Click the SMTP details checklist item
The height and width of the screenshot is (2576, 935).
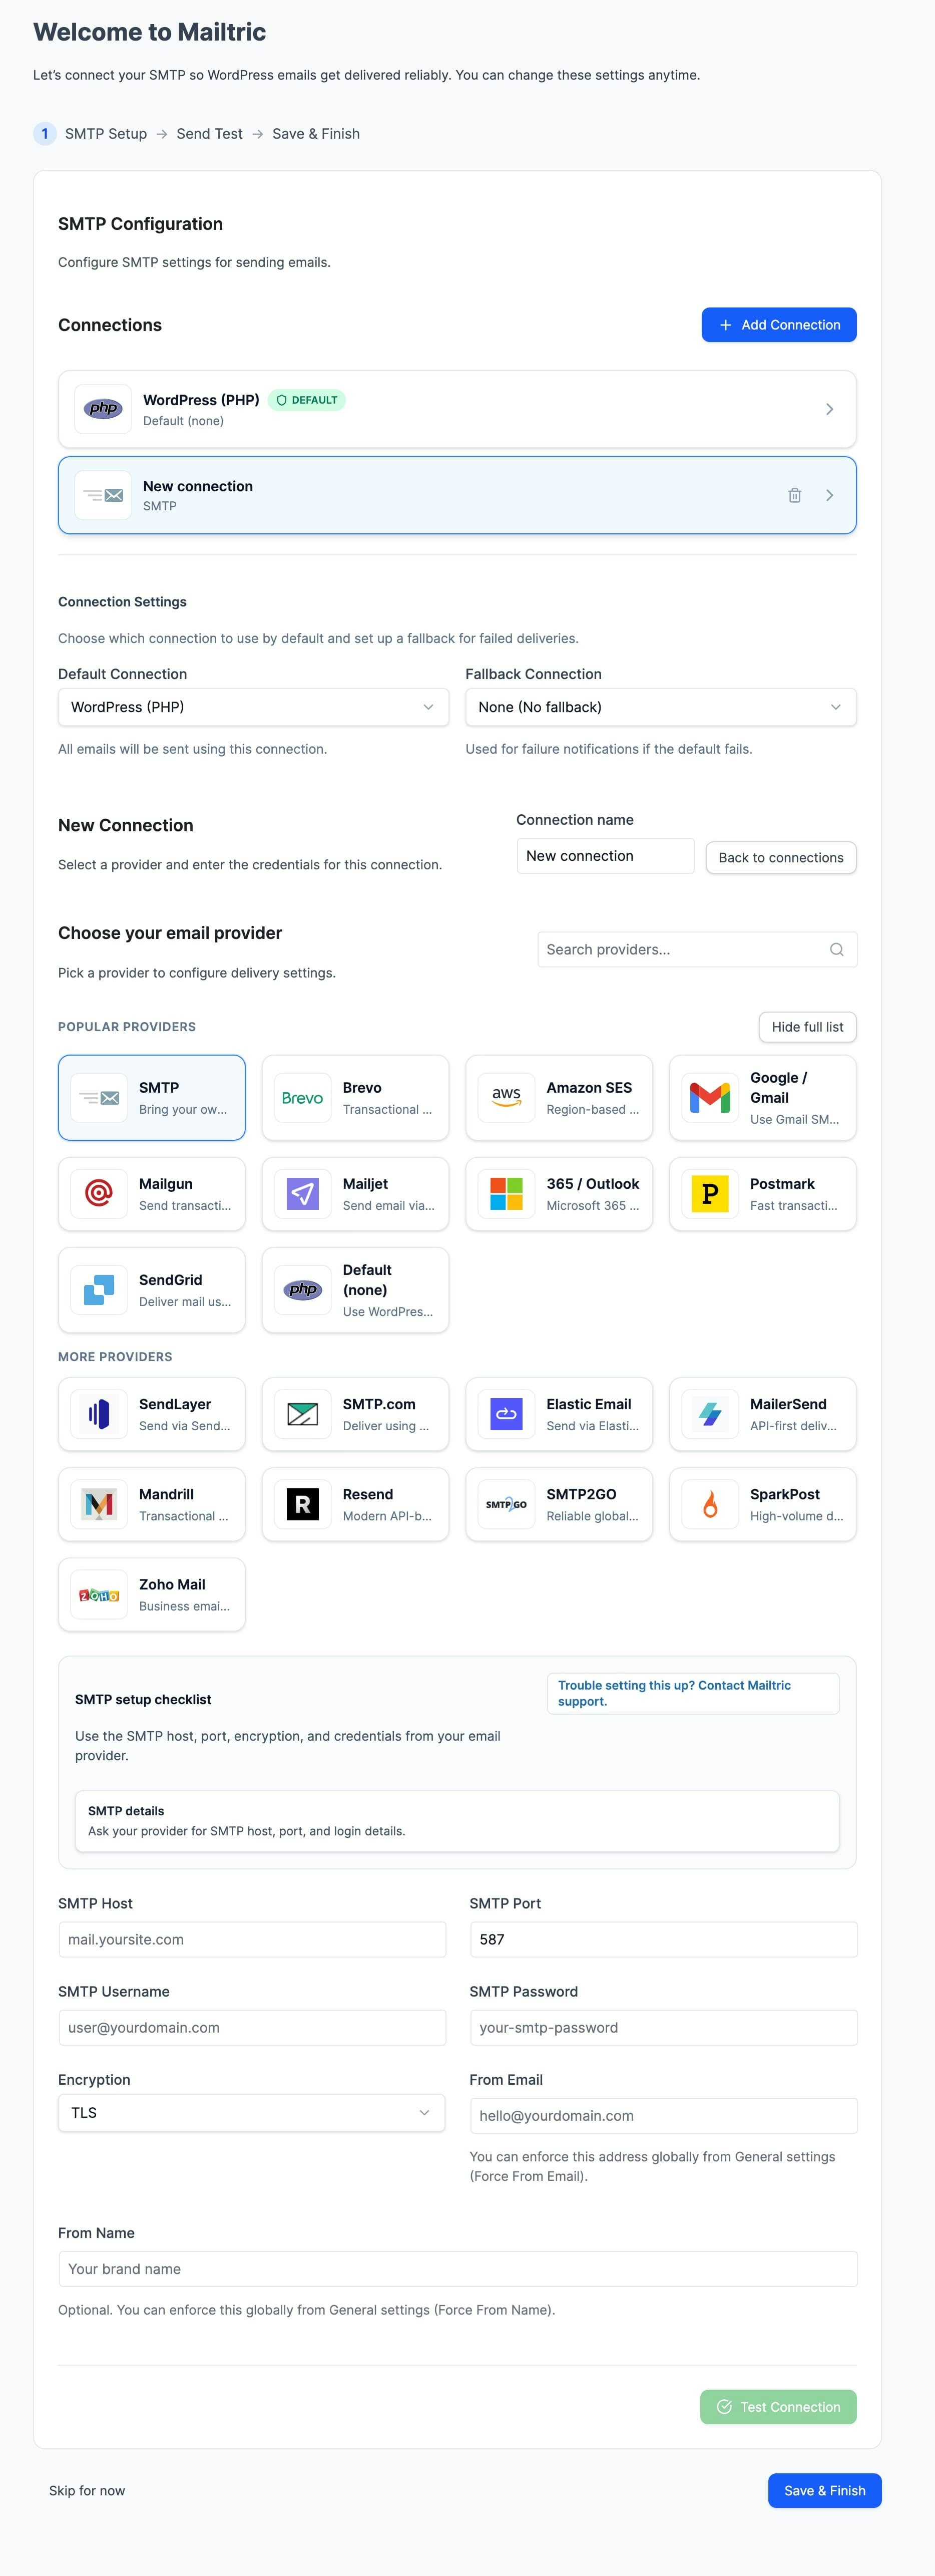457,1821
